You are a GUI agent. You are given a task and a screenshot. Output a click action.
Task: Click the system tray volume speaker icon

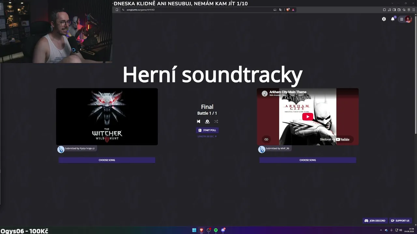click(401, 230)
